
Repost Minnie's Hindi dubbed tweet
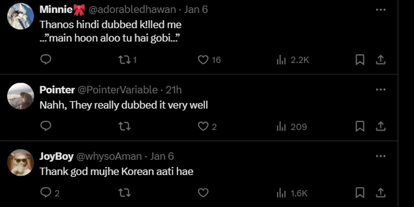[124, 60]
